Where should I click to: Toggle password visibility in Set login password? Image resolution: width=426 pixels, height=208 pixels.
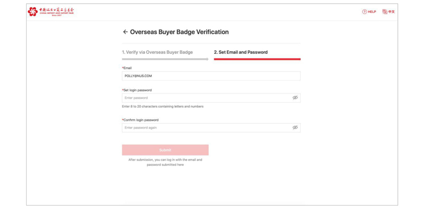tap(295, 98)
